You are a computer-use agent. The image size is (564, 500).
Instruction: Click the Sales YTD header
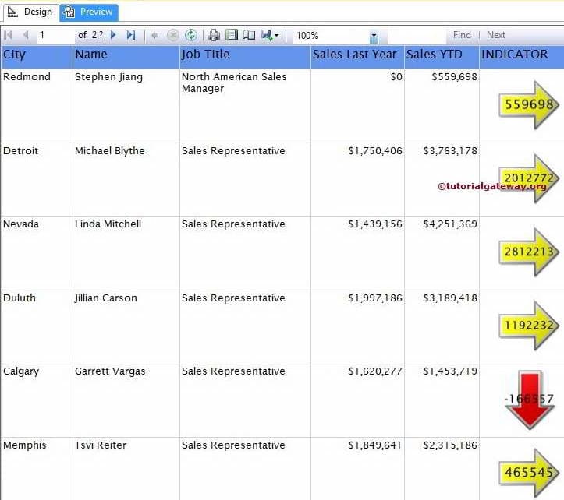(442, 56)
